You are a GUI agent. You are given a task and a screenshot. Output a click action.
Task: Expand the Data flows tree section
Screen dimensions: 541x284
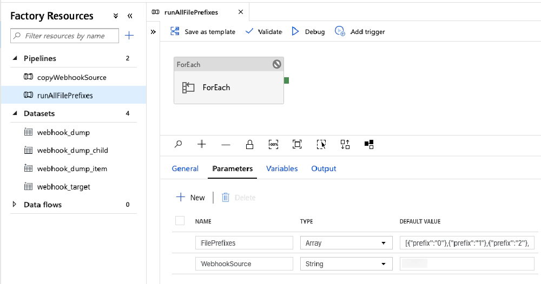(14, 204)
